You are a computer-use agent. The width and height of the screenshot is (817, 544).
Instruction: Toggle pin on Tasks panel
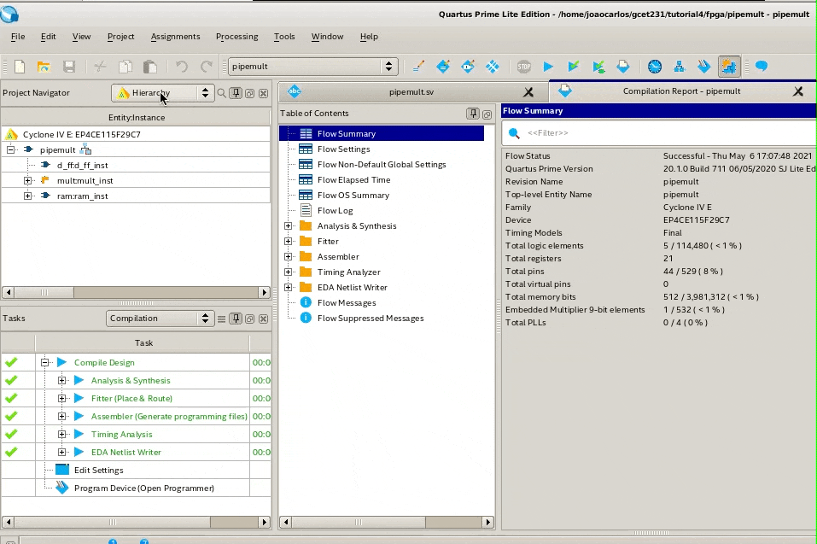236,319
